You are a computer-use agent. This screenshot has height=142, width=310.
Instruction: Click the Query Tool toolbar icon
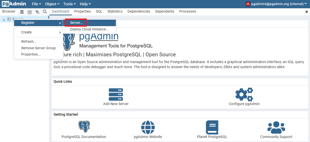coord(22,12)
